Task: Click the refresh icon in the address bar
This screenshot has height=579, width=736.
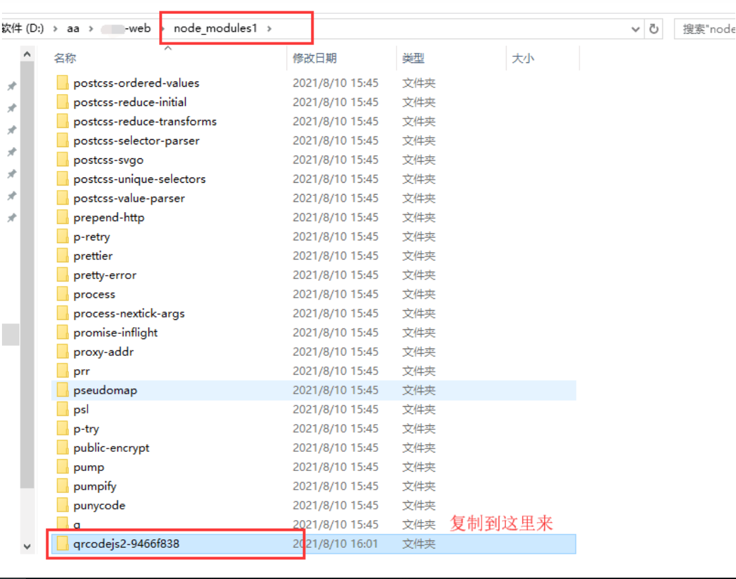Action: pyautogui.click(x=652, y=28)
